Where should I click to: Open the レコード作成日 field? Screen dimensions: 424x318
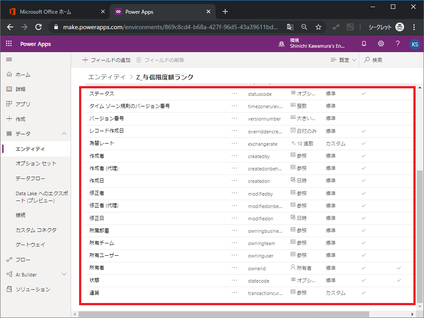pyautogui.click(x=106, y=131)
